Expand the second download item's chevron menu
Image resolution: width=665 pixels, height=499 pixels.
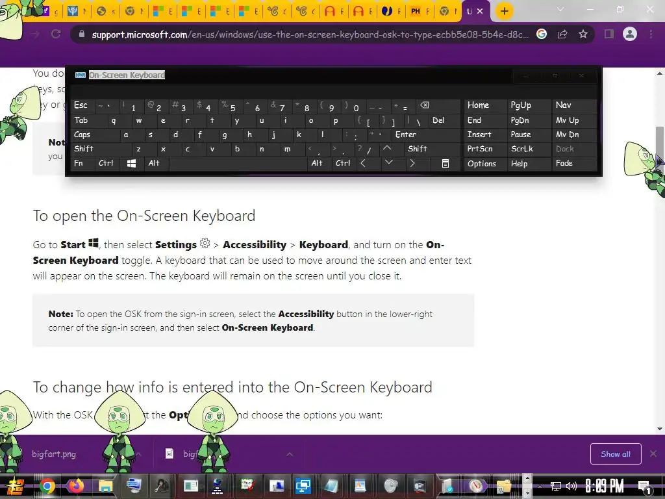pos(290,454)
